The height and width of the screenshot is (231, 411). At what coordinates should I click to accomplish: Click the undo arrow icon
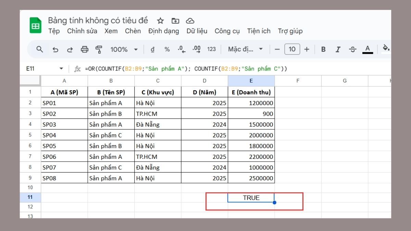coord(55,49)
